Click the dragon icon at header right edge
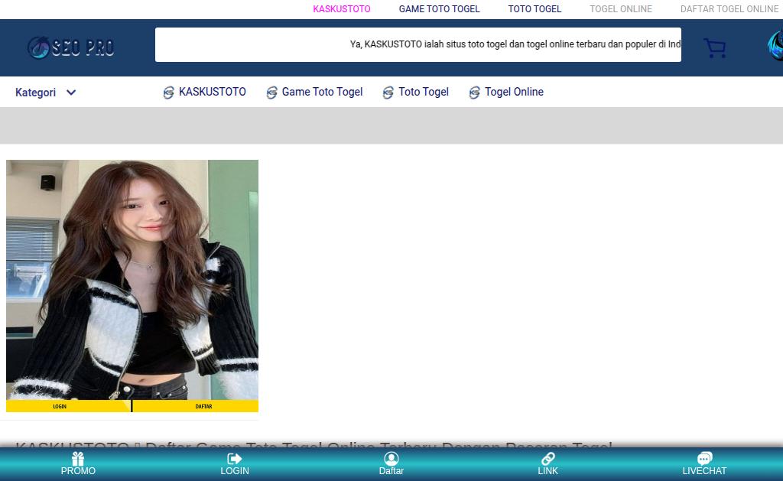The height and width of the screenshot is (481, 783). [775, 46]
